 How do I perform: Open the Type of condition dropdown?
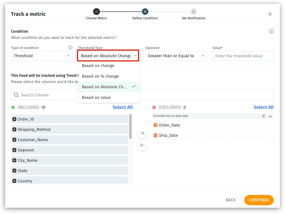[42, 56]
